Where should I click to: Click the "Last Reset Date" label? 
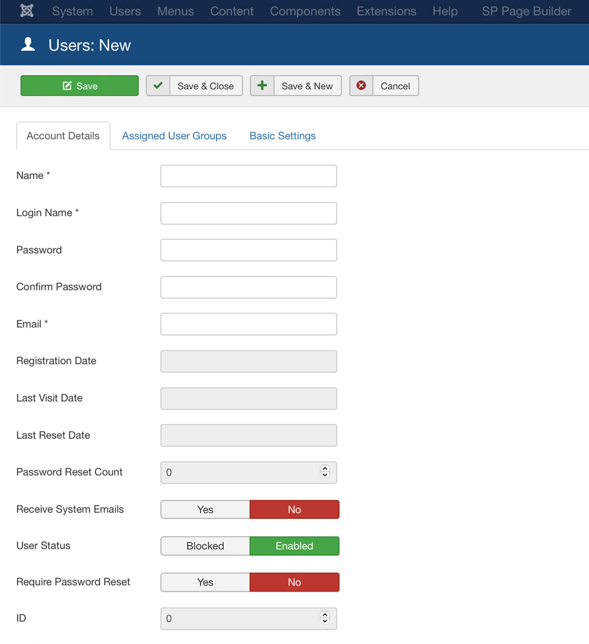point(53,435)
